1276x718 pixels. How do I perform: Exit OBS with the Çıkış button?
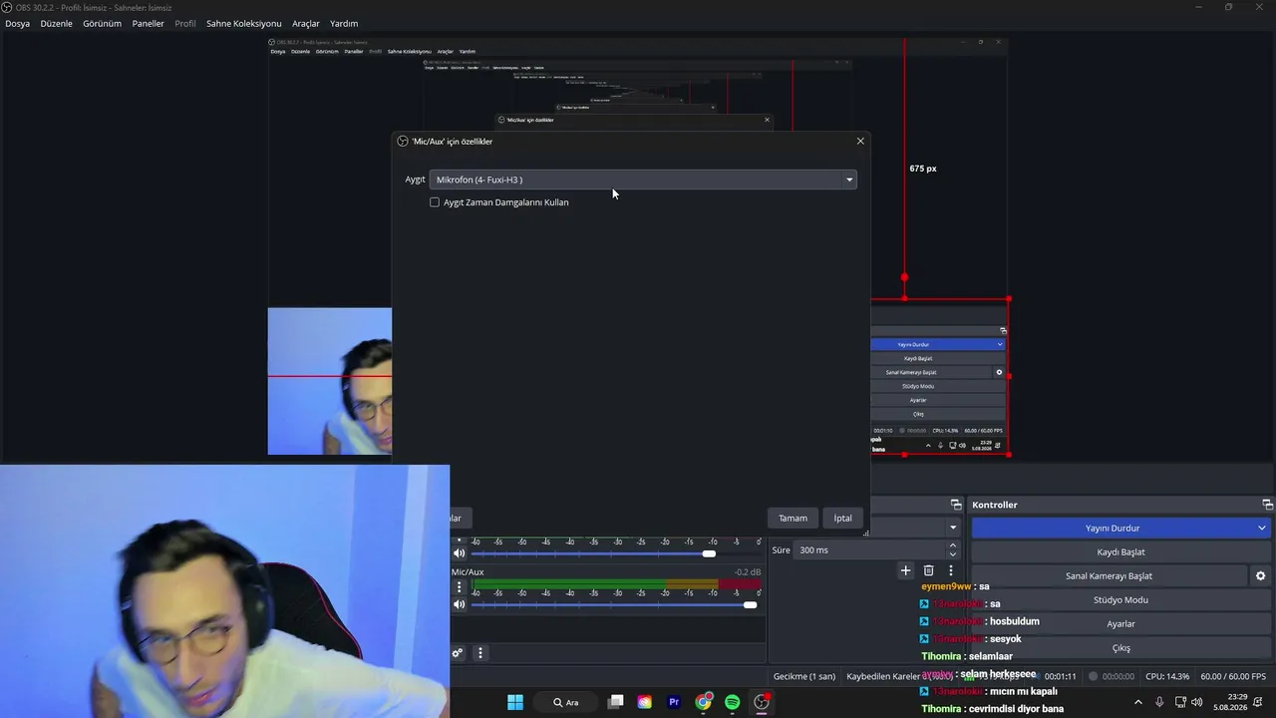(x=1121, y=647)
